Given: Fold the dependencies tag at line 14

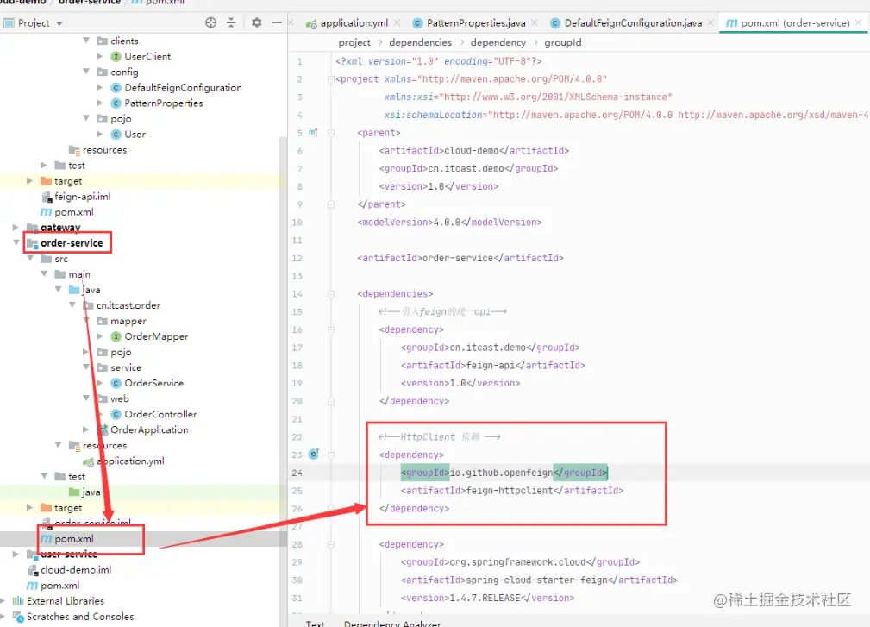Looking at the screenshot, I should pos(331,294).
